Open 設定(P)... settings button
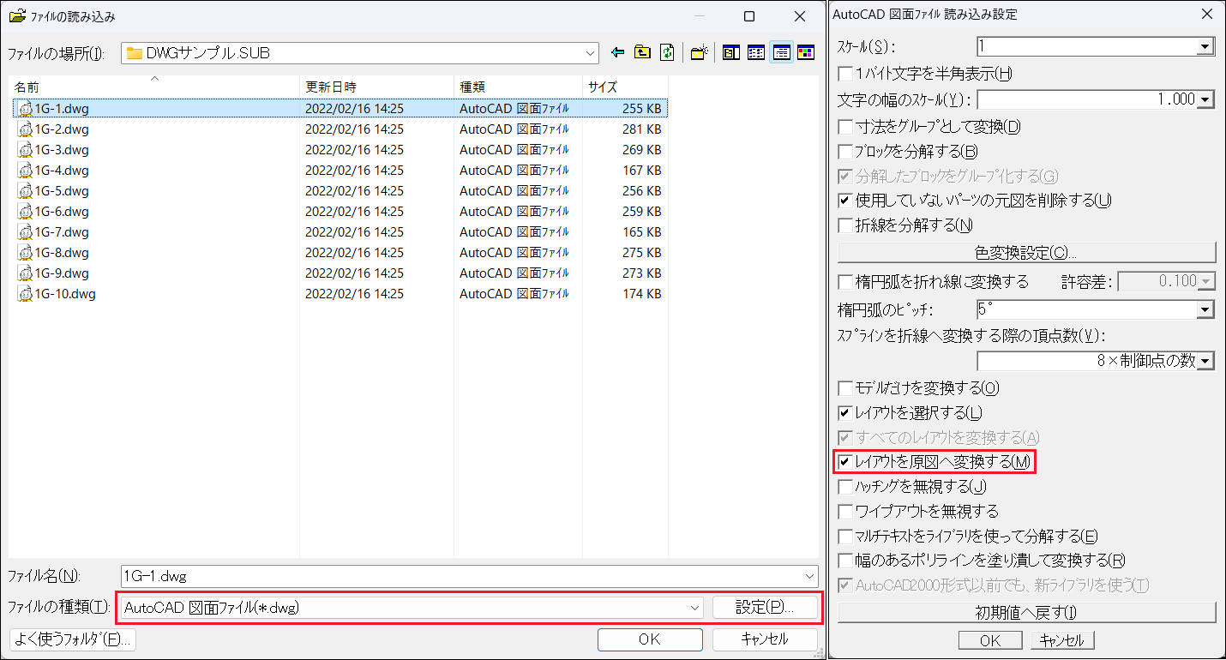 [x=765, y=607]
